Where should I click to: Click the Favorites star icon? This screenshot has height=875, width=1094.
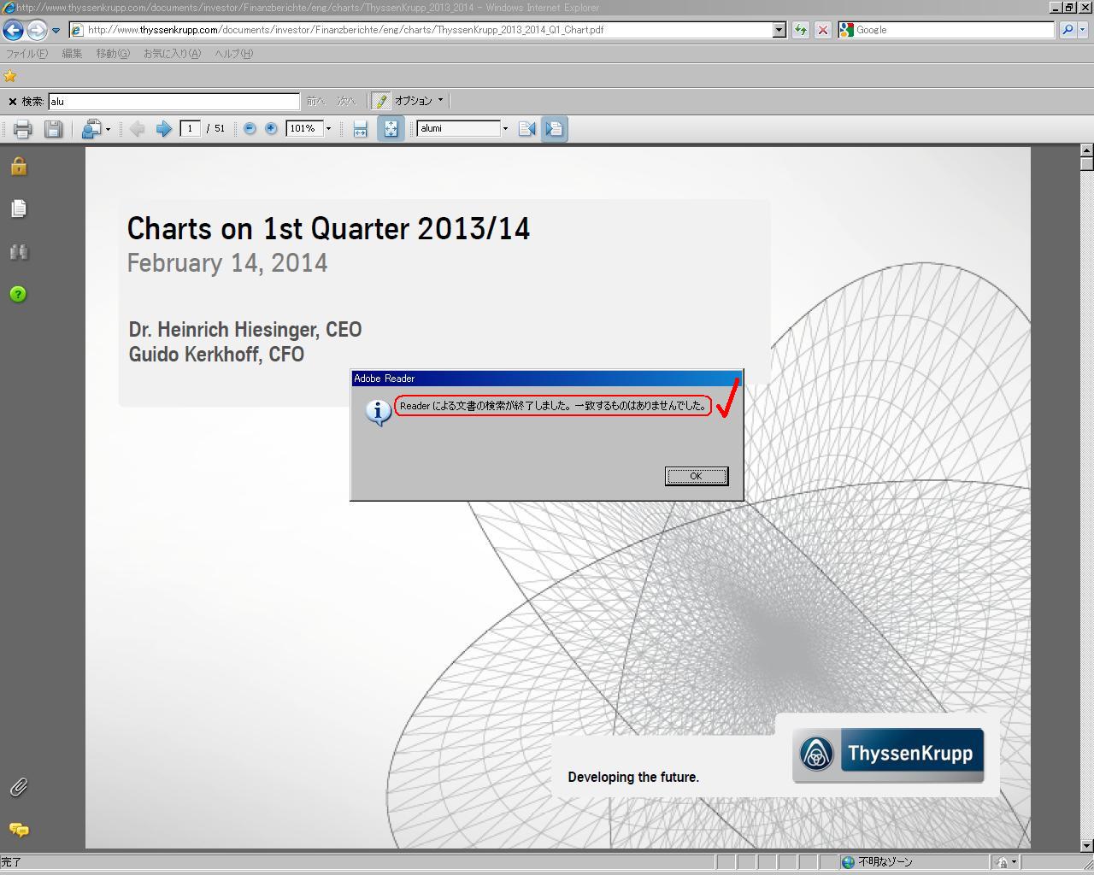click(x=10, y=76)
